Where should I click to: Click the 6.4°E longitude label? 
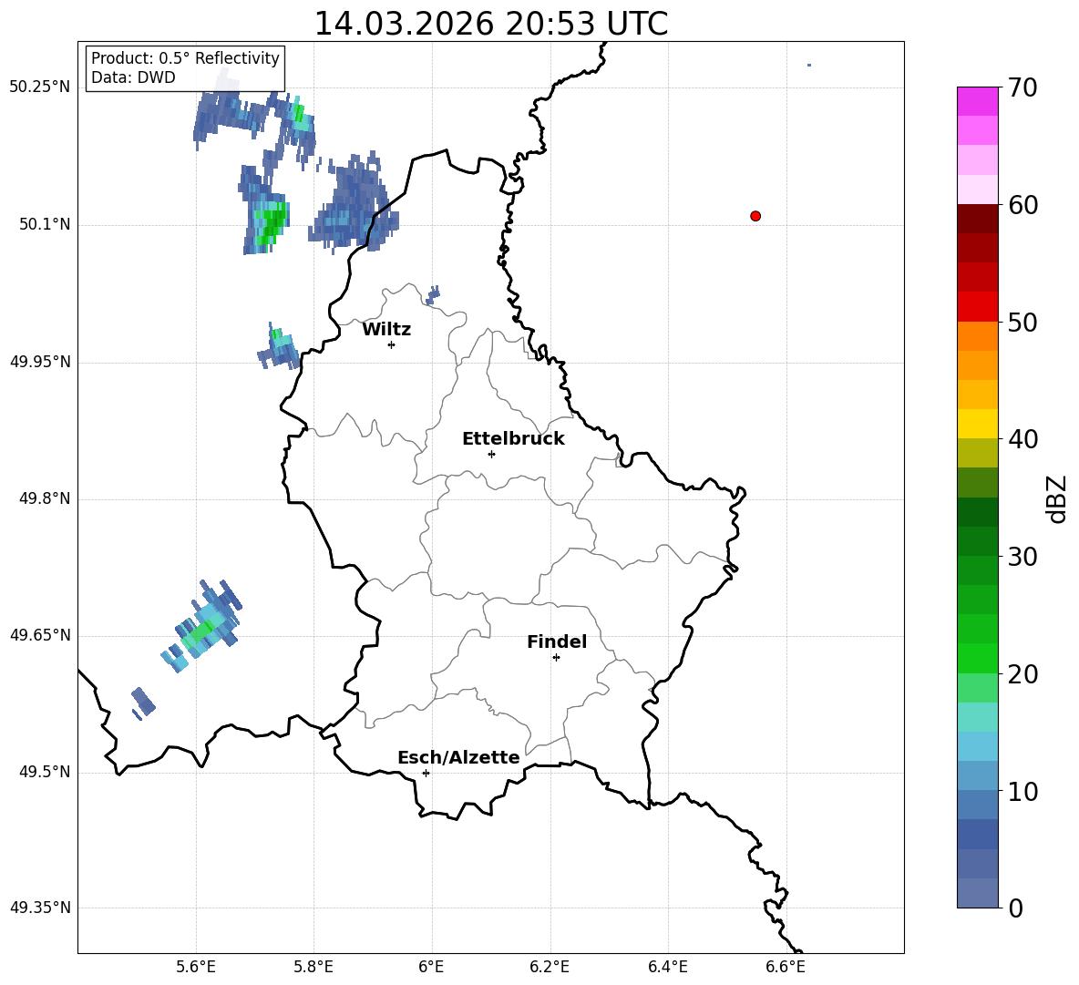click(667, 967)
